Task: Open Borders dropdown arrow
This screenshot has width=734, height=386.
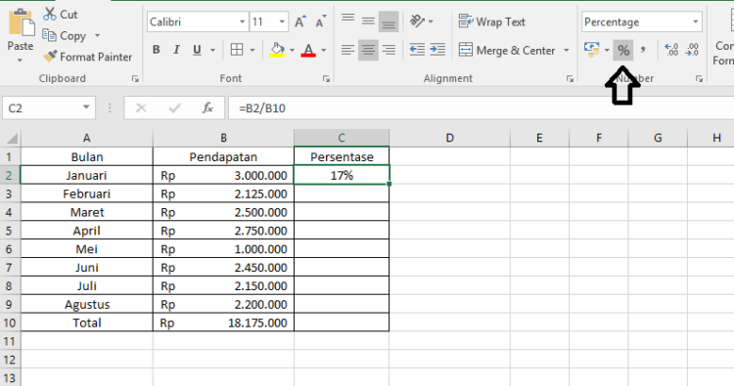Action: 252,50
